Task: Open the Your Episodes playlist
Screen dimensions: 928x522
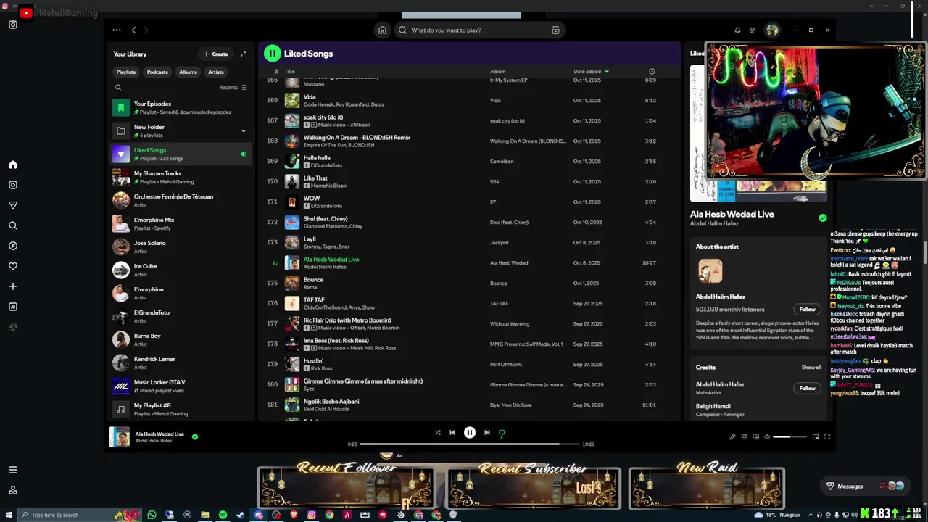Action: click(181, 108)
